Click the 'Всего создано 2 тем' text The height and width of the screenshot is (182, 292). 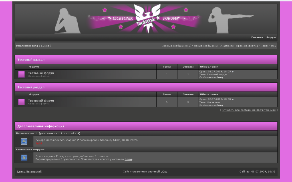click(x=72, y=156)
